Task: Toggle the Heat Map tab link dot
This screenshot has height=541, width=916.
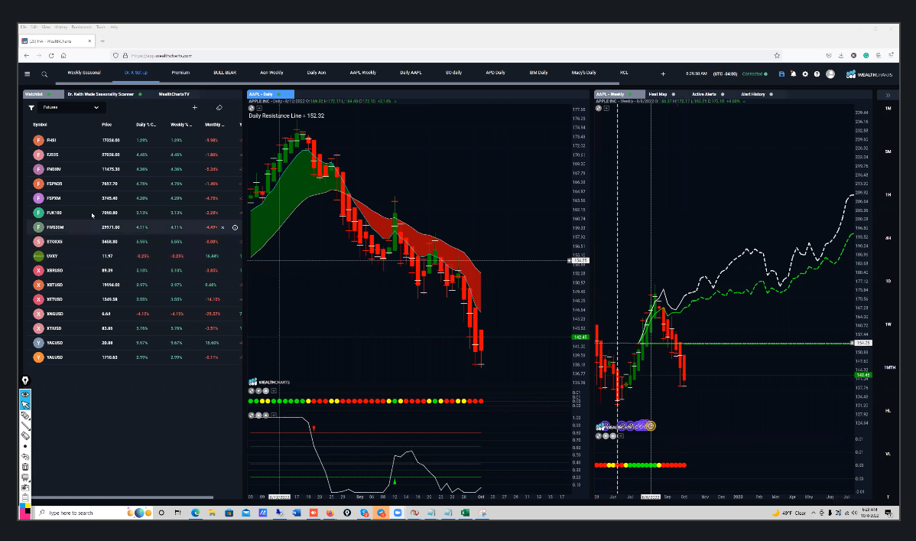Action: click(673, 94)
